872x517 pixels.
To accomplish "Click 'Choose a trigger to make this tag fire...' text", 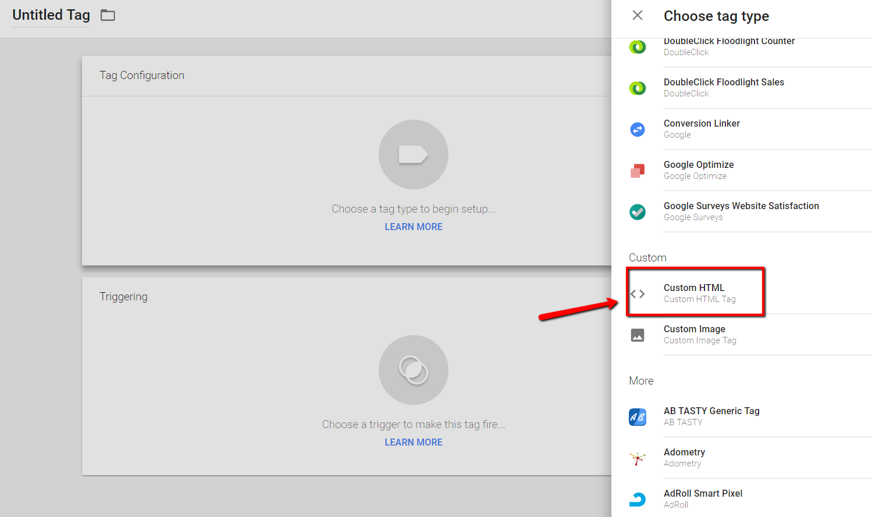I will click(x=414, y=425).
